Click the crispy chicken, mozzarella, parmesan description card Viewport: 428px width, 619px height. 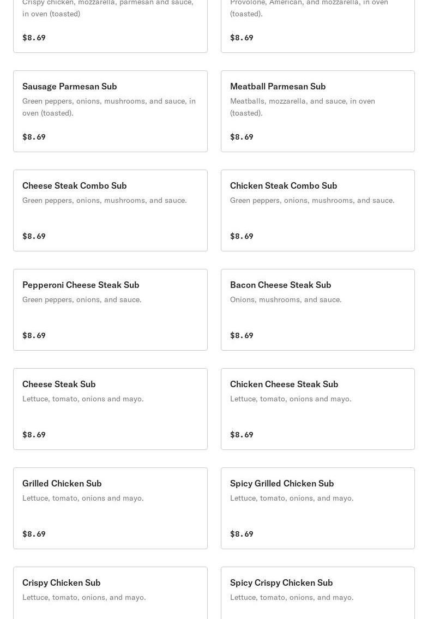click(x=110, y=22)
